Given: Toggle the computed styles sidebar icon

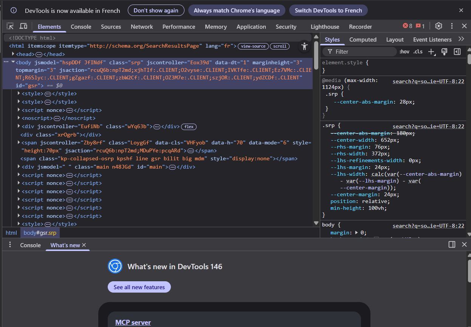Looking at the screenshot, I should pyautogui.click(x=457, y=51).
